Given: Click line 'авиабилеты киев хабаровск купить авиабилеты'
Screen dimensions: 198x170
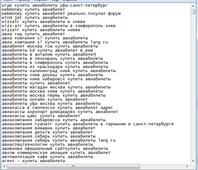Looking at the screenshot, I should (56, 79).
